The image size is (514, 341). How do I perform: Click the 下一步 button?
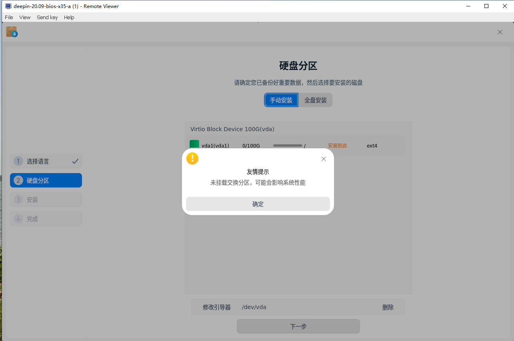pyautogui.click(x=298, y=326)
